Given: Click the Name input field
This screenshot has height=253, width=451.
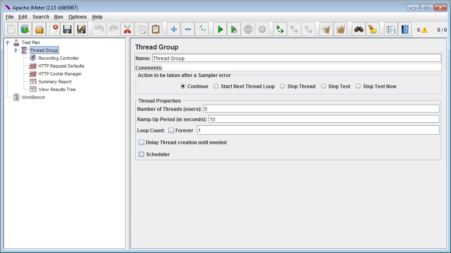Looking at the screenshot, I should pyautogui.click(x=297, y=58).
